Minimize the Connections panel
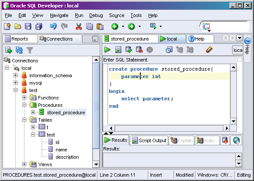 [x=95, y=39]
